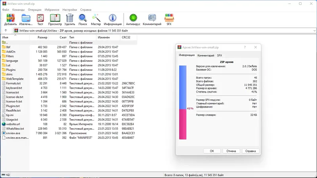Switch to the Информация tab in dialog
Image resolution: width=317 pixels, height=178 pixels.
187,55
